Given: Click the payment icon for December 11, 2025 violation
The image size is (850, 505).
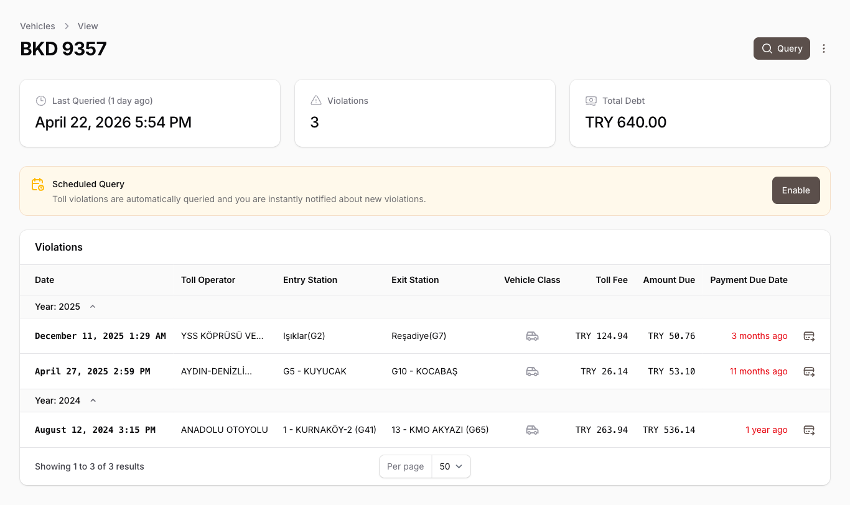Looking at the screenshot, I should (x=809, y=336).
